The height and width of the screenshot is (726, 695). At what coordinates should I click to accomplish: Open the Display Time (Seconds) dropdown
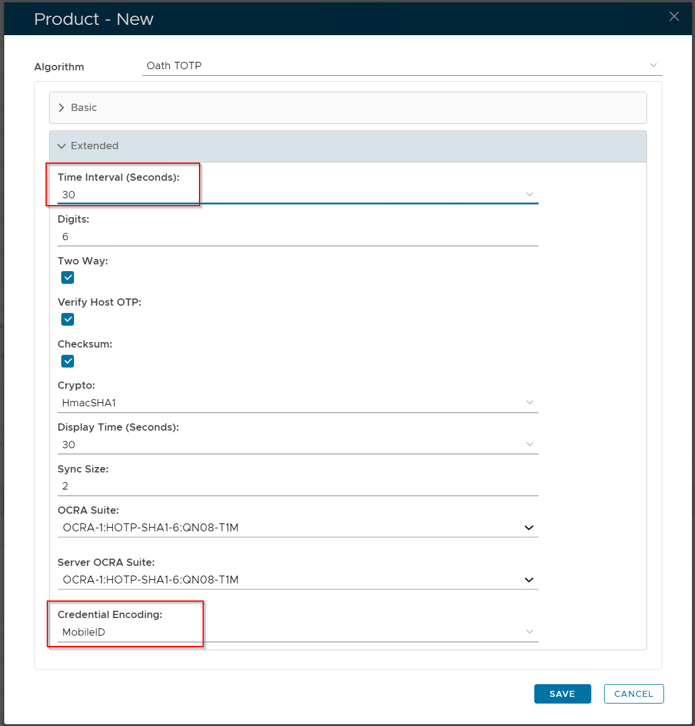point(297,445)
